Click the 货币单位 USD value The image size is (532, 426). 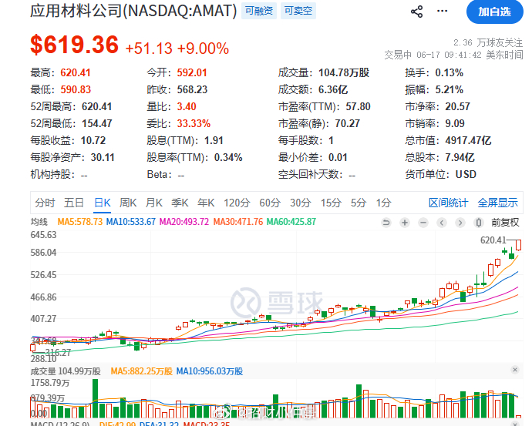pos(466,175)
